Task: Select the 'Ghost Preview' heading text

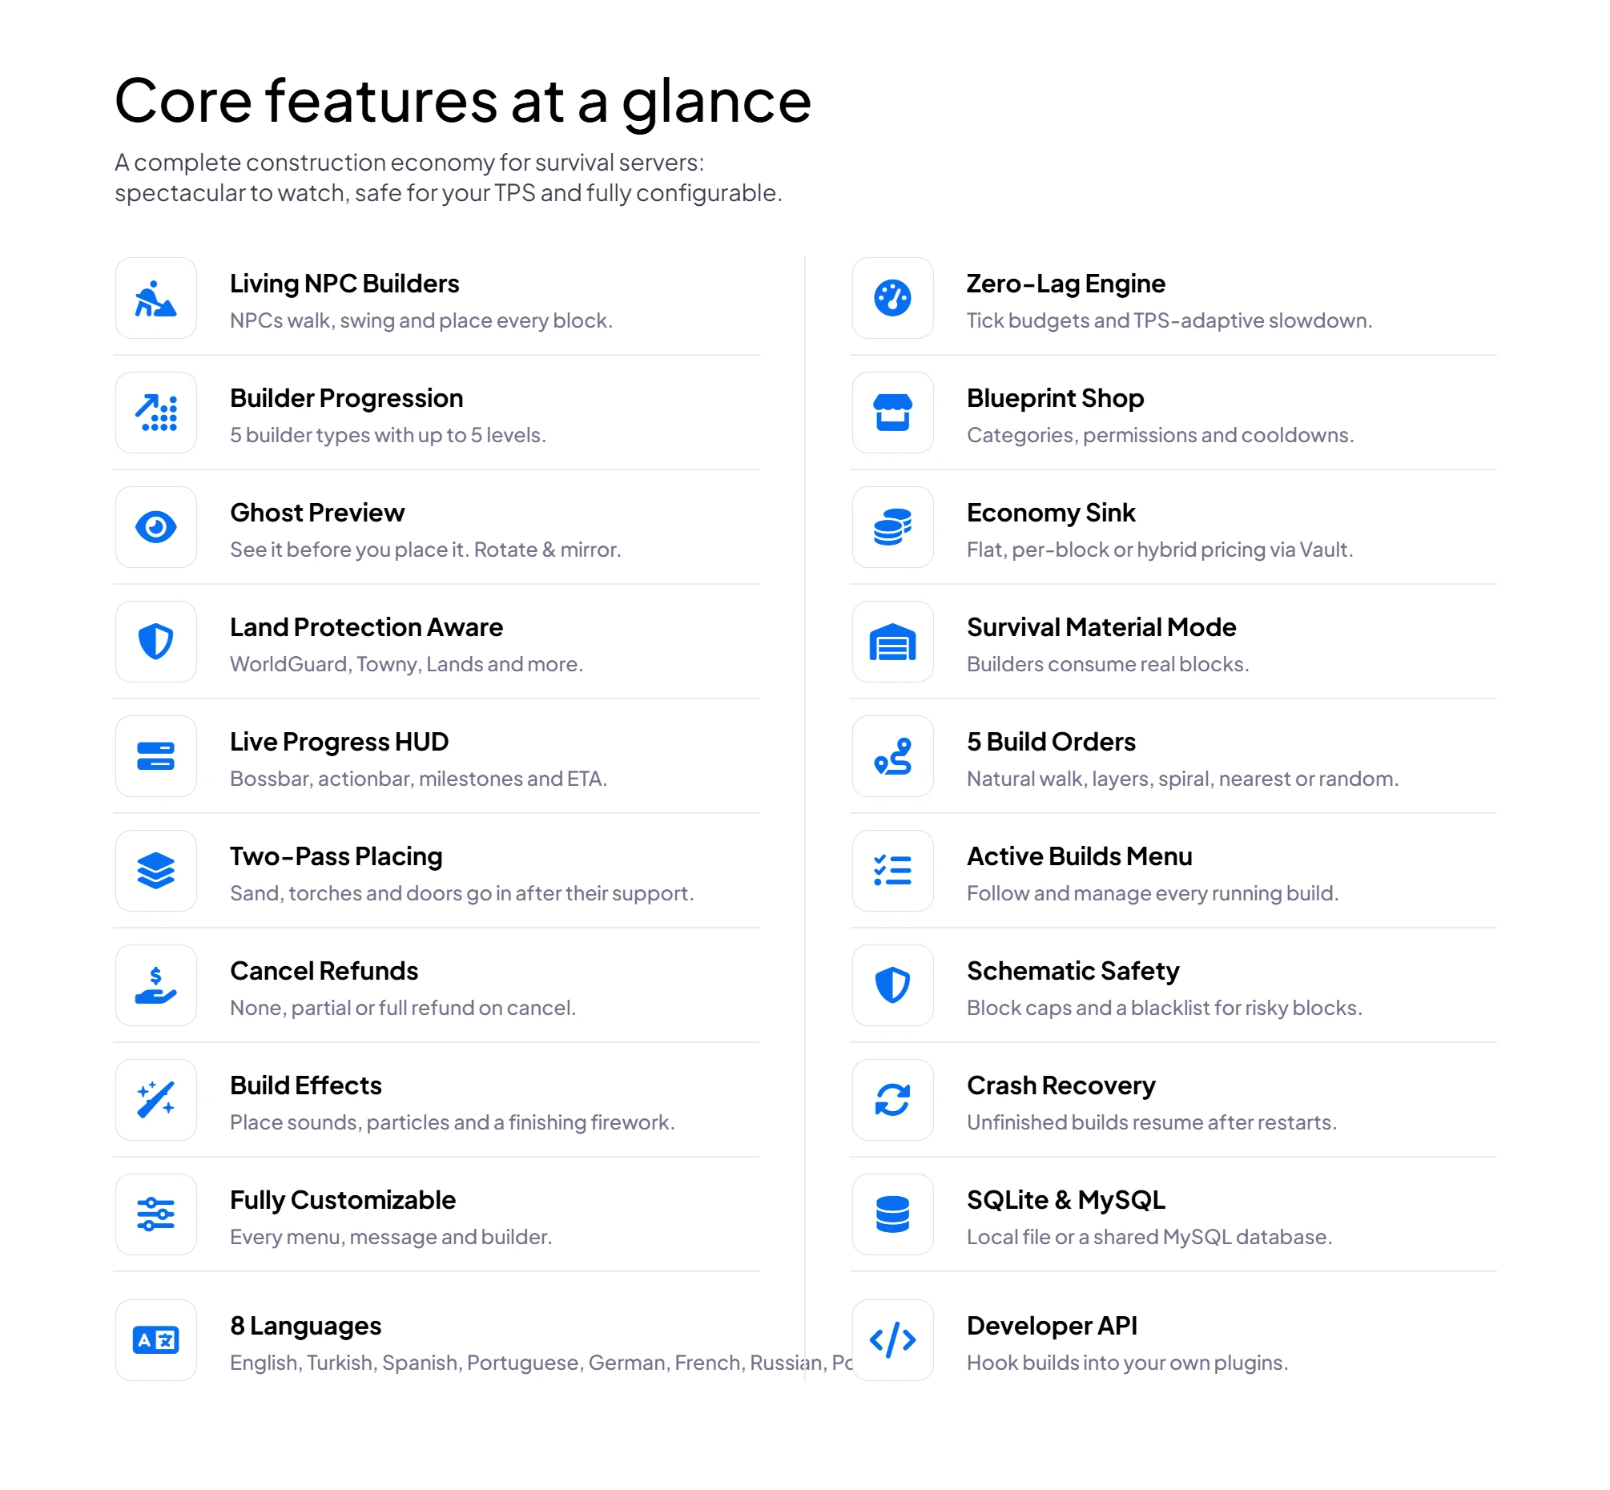Action: (x=317, y=513)
